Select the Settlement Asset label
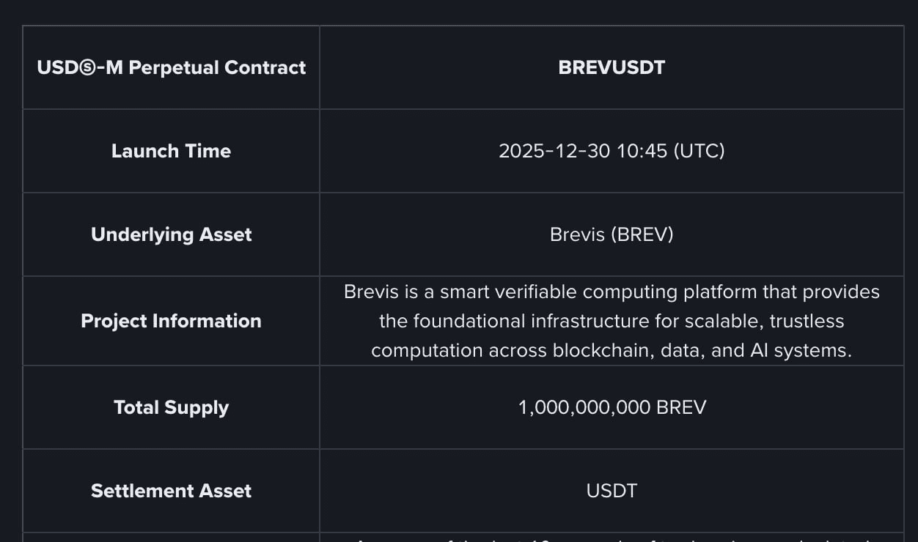The width and height of the screenshot is (918, 542). [x=171, y=491]
